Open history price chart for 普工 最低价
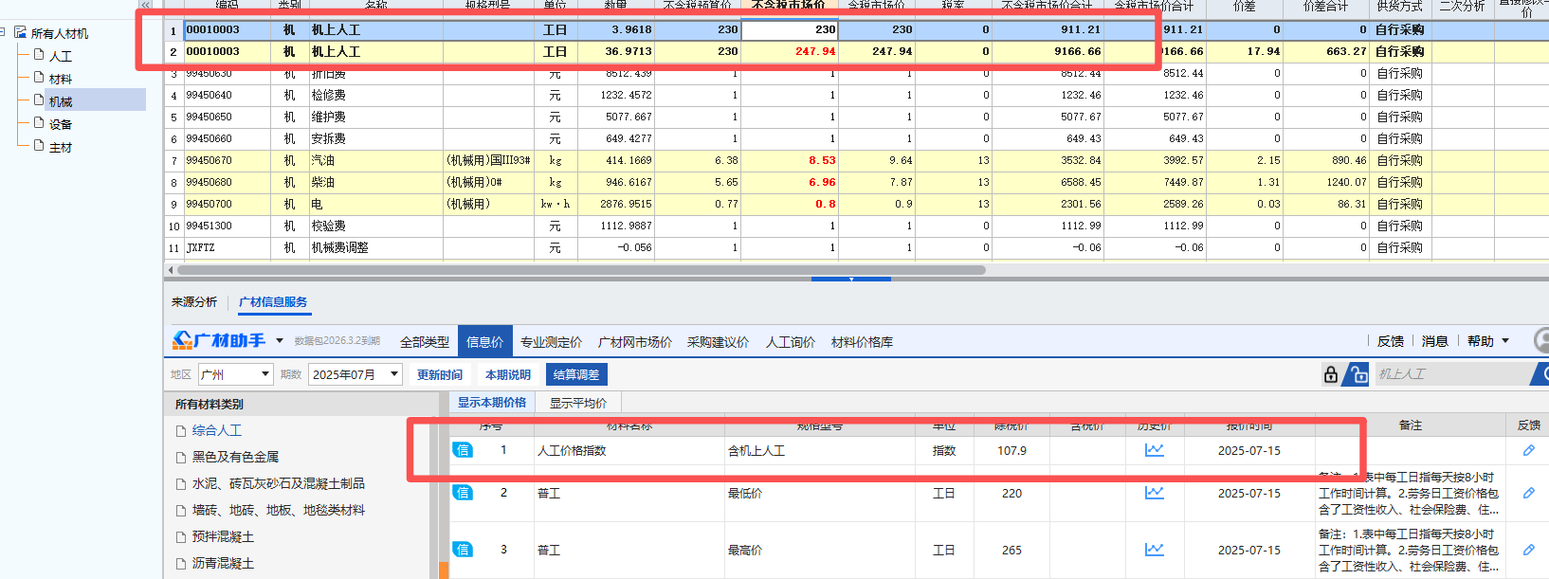This screenshot has width=1549, height=579. point(1154,493)
